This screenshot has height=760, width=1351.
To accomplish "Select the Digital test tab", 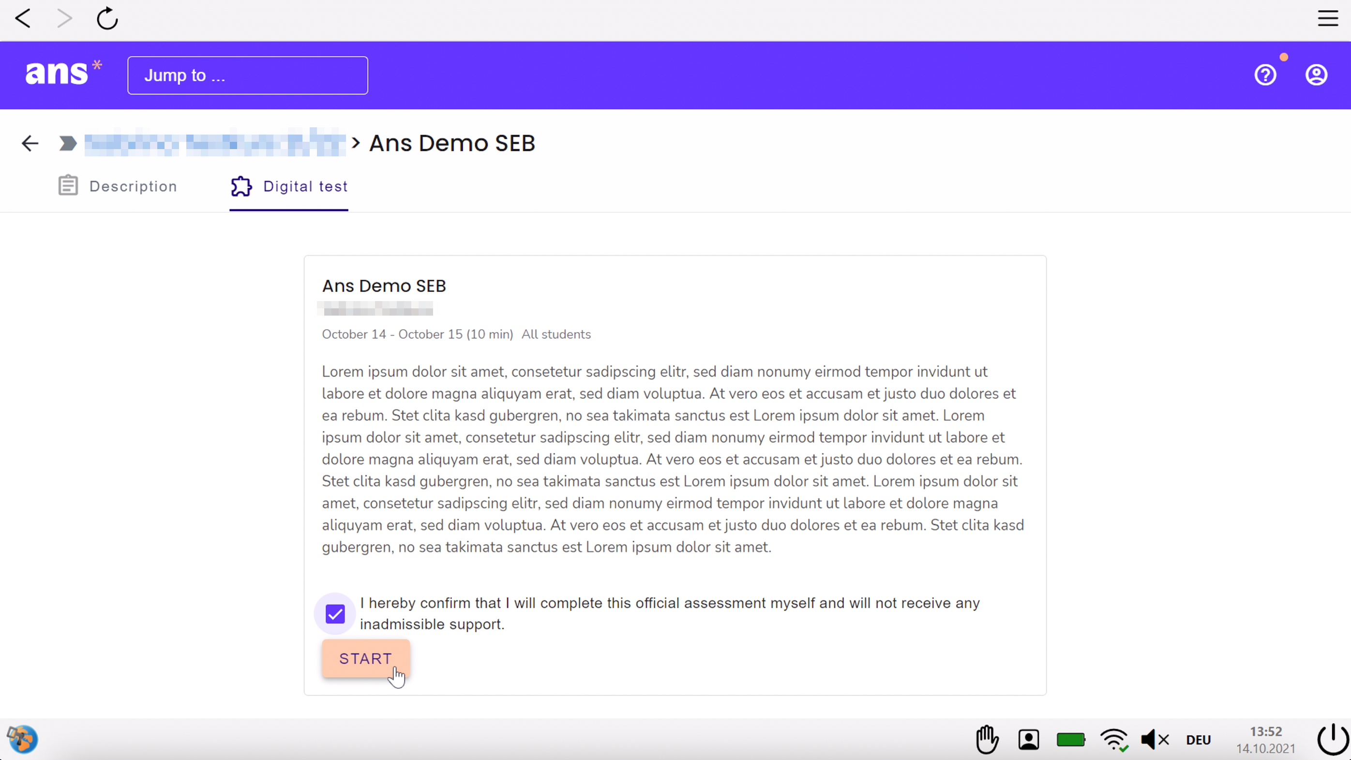I will pyautogui.click(x=289, y=186).
